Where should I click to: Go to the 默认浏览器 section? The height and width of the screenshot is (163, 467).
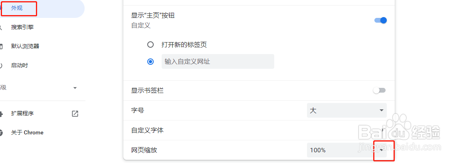tap(25, 47)
